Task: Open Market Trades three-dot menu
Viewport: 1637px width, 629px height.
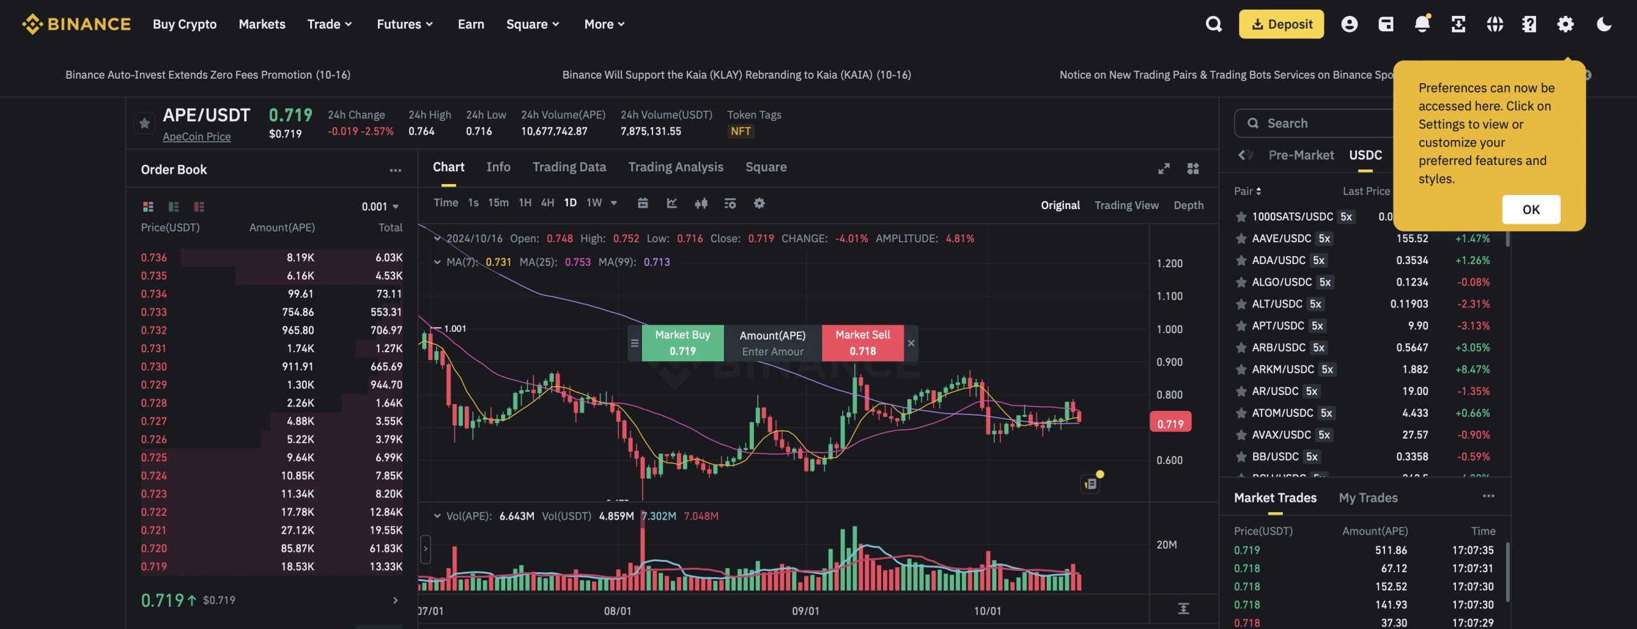Action: click(1489, 497)
